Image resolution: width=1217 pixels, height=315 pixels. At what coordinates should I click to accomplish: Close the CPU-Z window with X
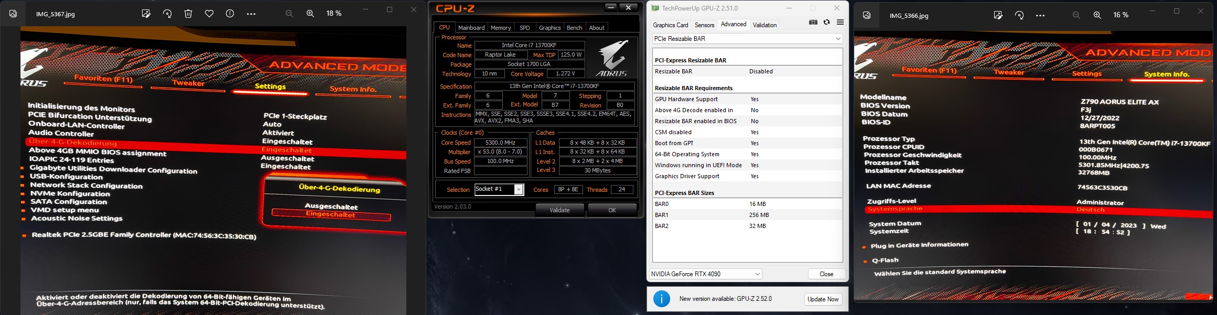(x=629, y=7)
